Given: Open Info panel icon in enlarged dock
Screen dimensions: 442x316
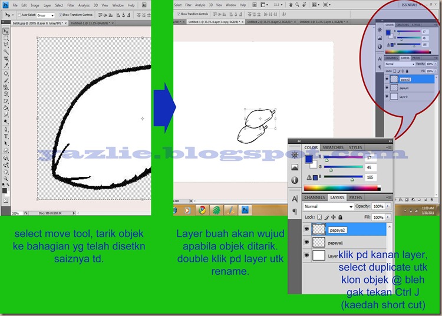Looking at the screenshot, I should pos(295,180).
